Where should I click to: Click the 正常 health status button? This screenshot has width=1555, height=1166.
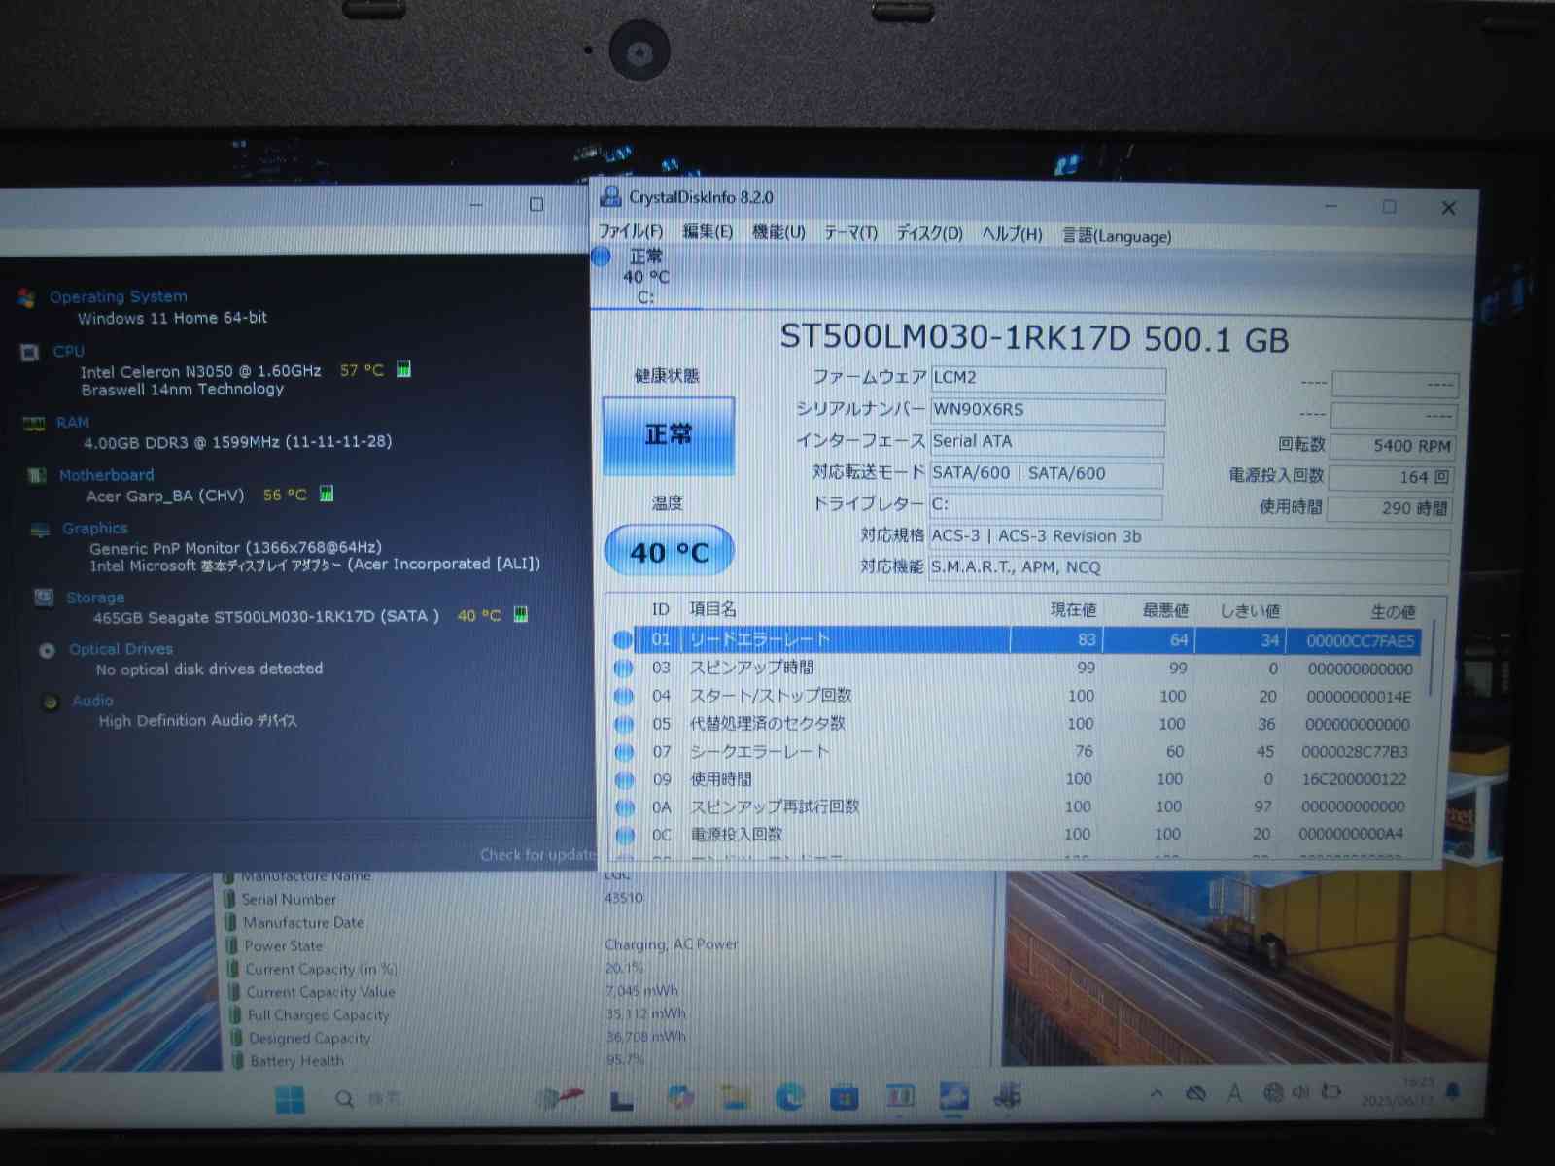[x=669, y=435]
